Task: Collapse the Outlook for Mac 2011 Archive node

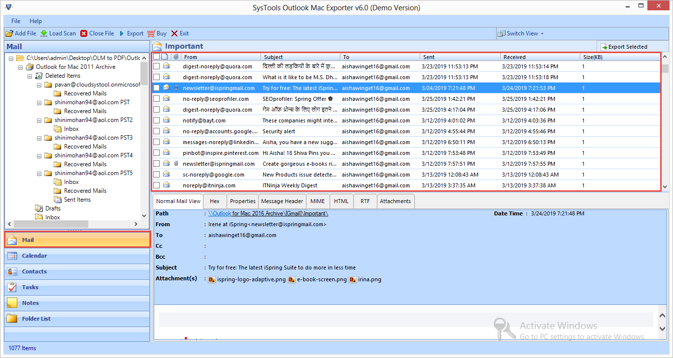Action: click(x=21, y=67)
